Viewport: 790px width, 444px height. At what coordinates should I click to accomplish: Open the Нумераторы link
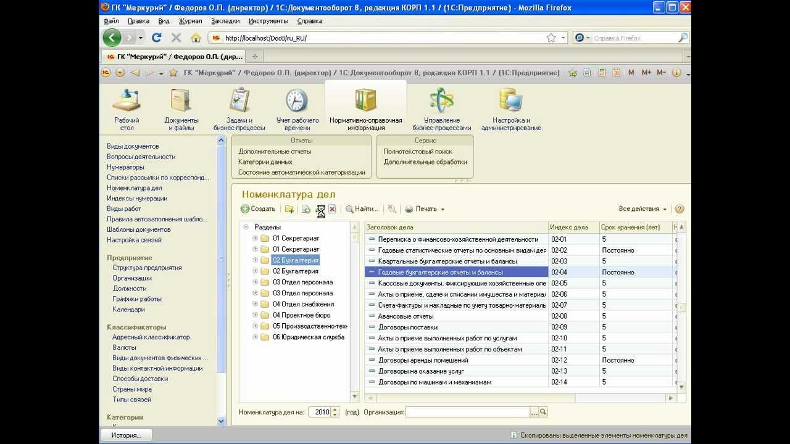point(125,167)
